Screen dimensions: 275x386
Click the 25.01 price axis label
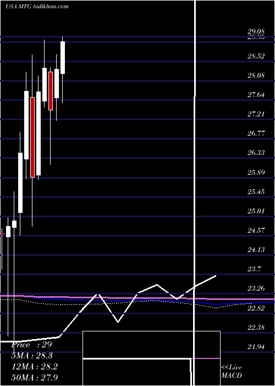click(x=256, y=211)
